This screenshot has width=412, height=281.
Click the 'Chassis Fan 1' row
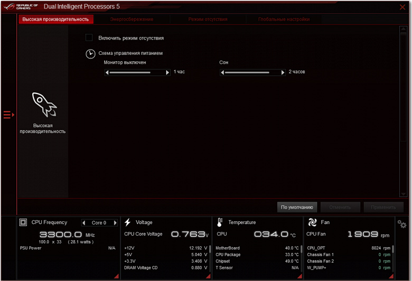[x=349, y=255]
